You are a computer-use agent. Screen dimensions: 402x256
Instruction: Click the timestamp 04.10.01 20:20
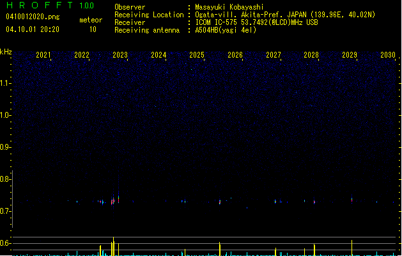click(33, 29)
